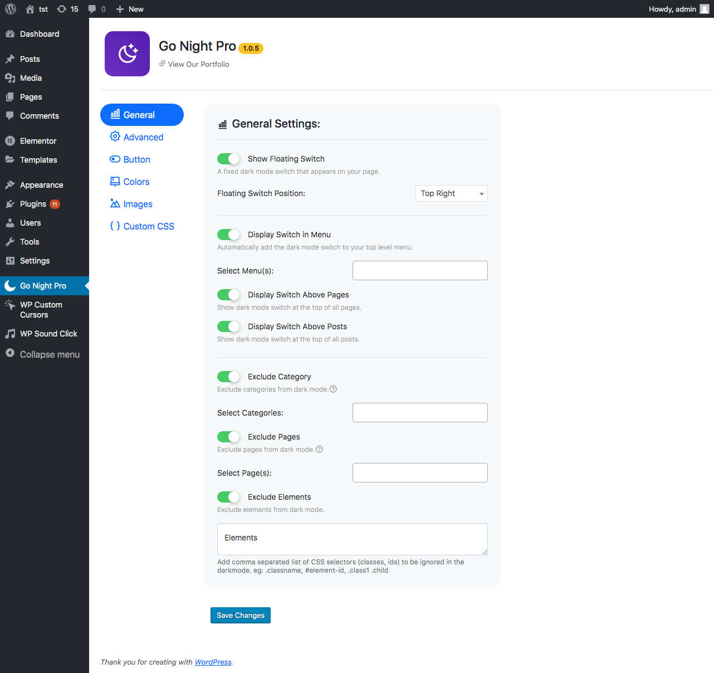
Task: Click the Elementor sidebar icon
Action: point(10,141)
